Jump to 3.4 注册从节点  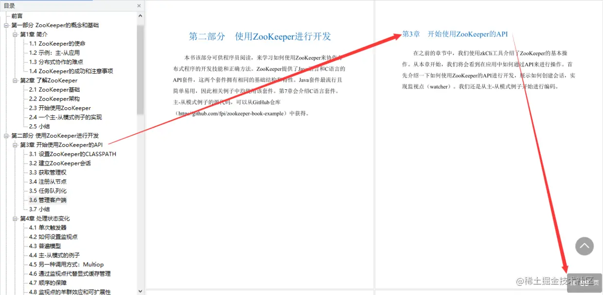(48, 182)
